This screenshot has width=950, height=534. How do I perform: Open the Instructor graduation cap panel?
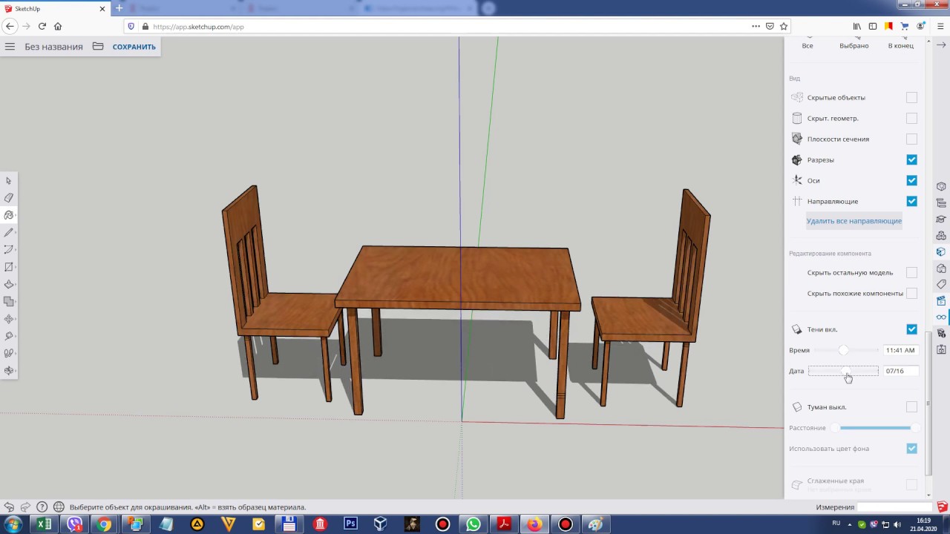click(941, 219)
